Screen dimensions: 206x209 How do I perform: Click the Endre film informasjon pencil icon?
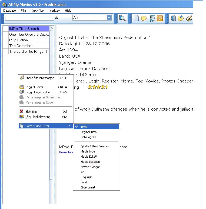click(22, 78)
